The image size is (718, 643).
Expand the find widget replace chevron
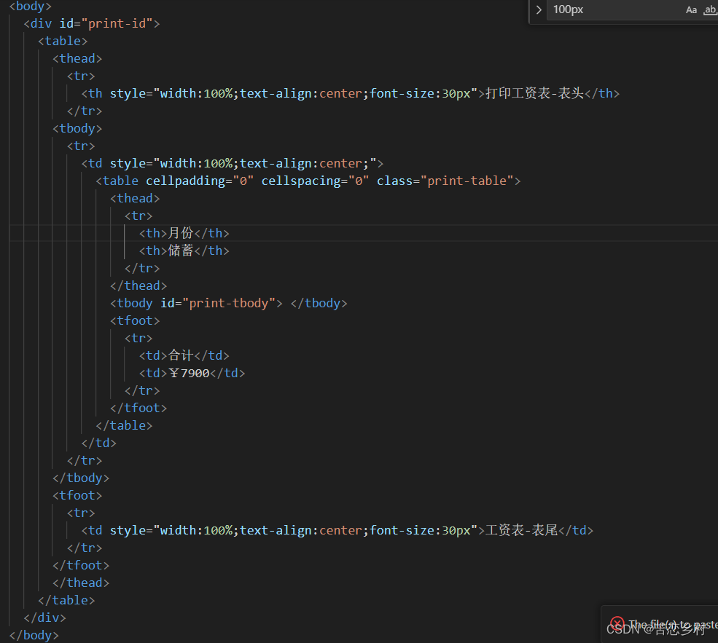tap(539, 9)
